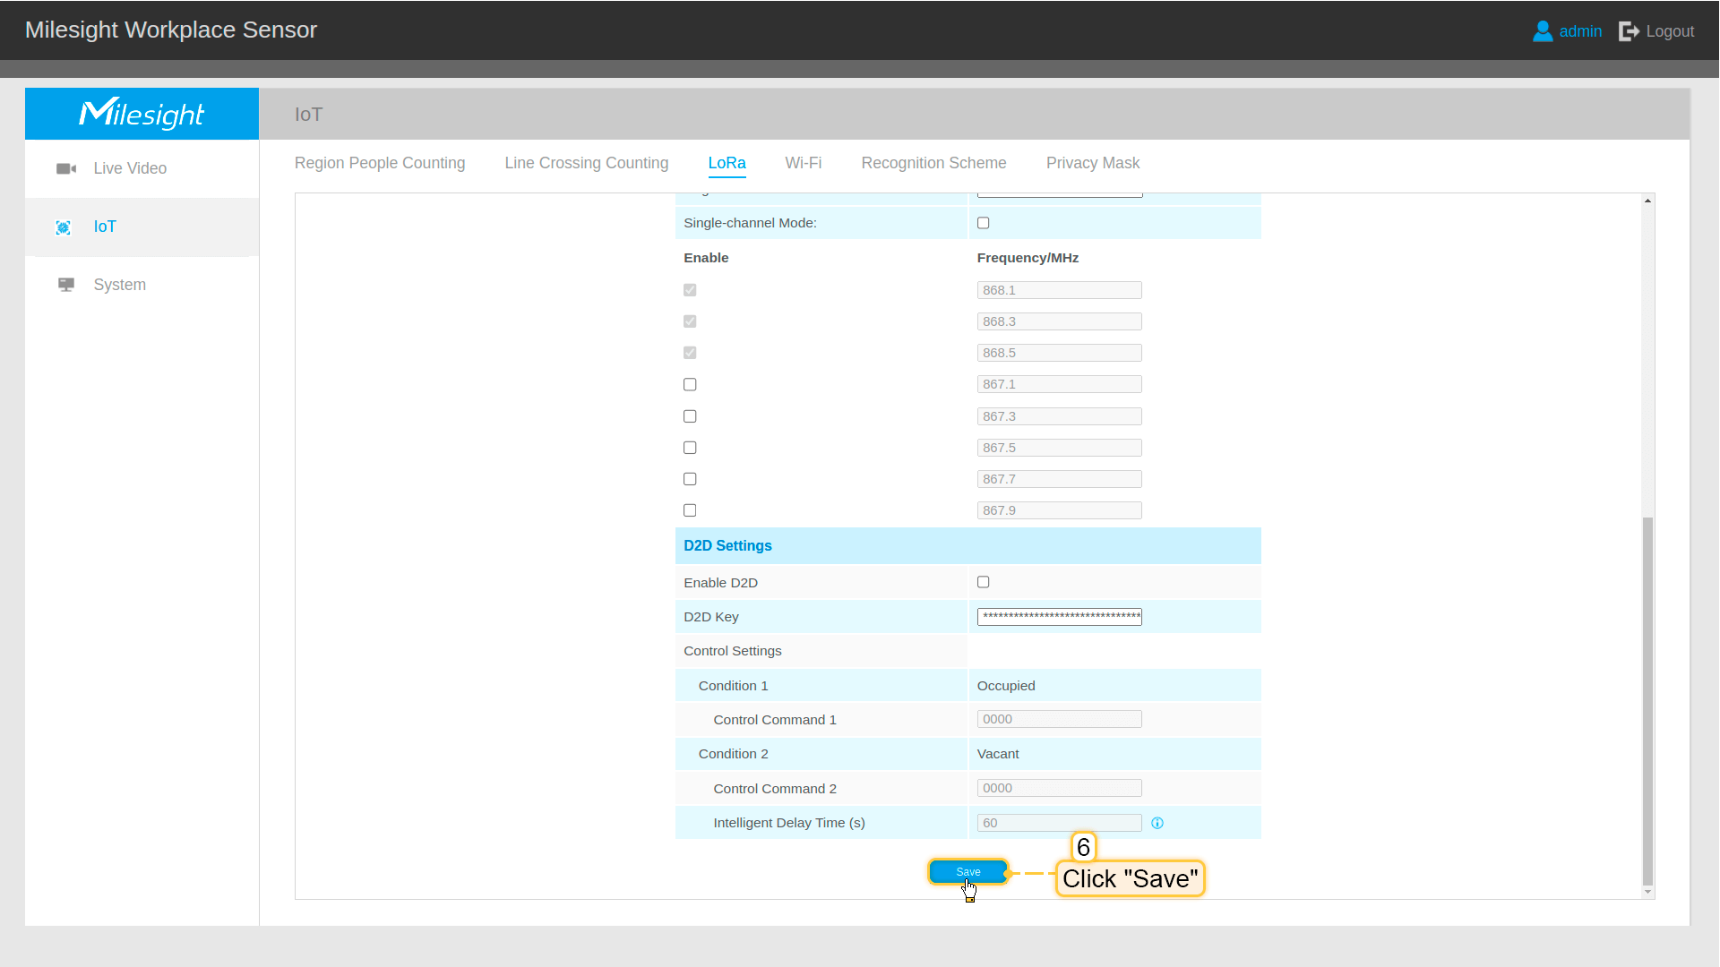Click the IoT sidebar icon
Viewport: 1720px width, 967px height.
tap(64, 227)
